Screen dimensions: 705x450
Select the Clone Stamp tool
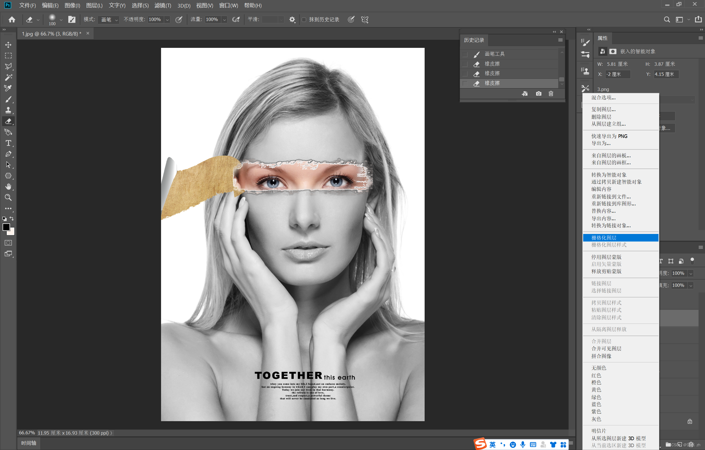(8, 110)
